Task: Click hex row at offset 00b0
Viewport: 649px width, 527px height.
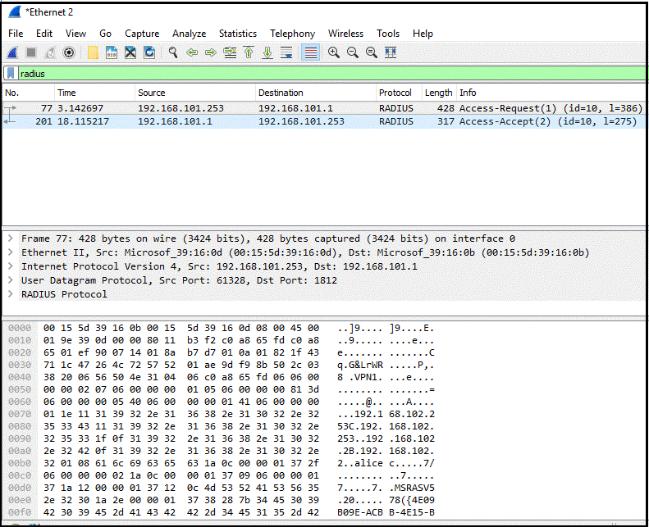Action: (181, 463)
